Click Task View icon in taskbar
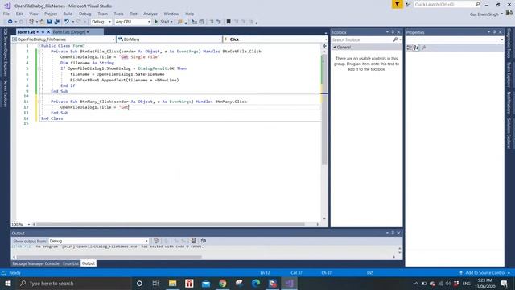 155,283
